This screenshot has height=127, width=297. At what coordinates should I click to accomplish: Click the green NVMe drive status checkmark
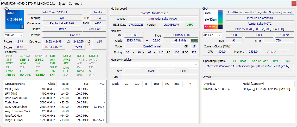205,89
